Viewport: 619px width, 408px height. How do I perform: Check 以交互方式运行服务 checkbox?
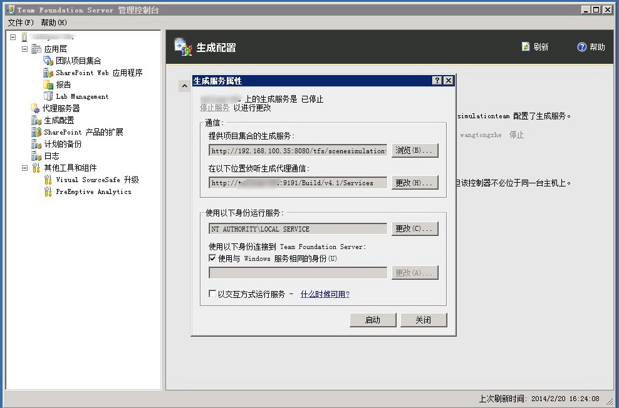(212, 293)
